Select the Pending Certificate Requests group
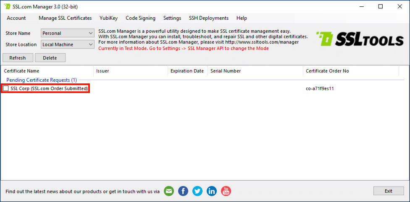Image resolution: width=410 pixels, height=202 pixels. point(42,80)
